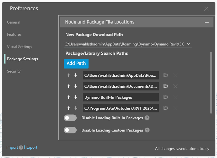
Task: Open the General preferences tab
Action: [x=14, y=22]
